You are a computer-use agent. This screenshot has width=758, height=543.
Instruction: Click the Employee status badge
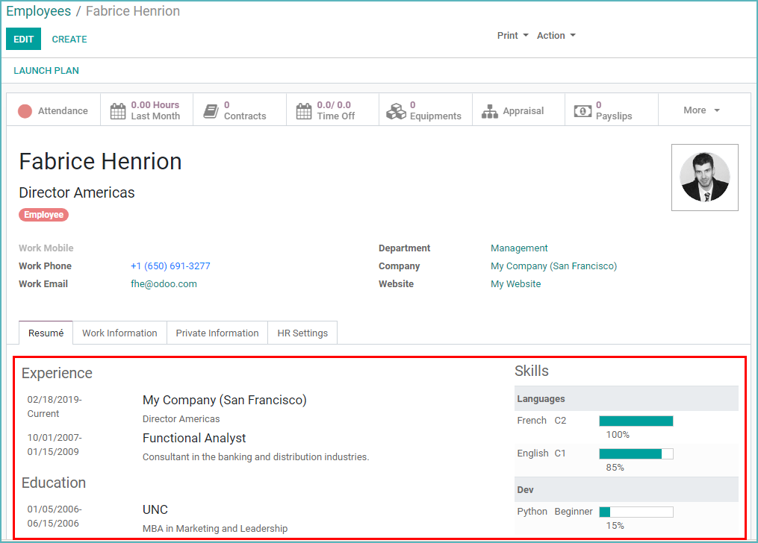(43, 215)
